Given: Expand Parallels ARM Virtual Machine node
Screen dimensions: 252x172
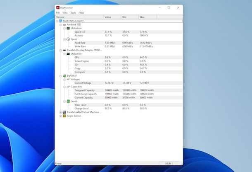Looking at the screenshot, I should pos(61,112).
